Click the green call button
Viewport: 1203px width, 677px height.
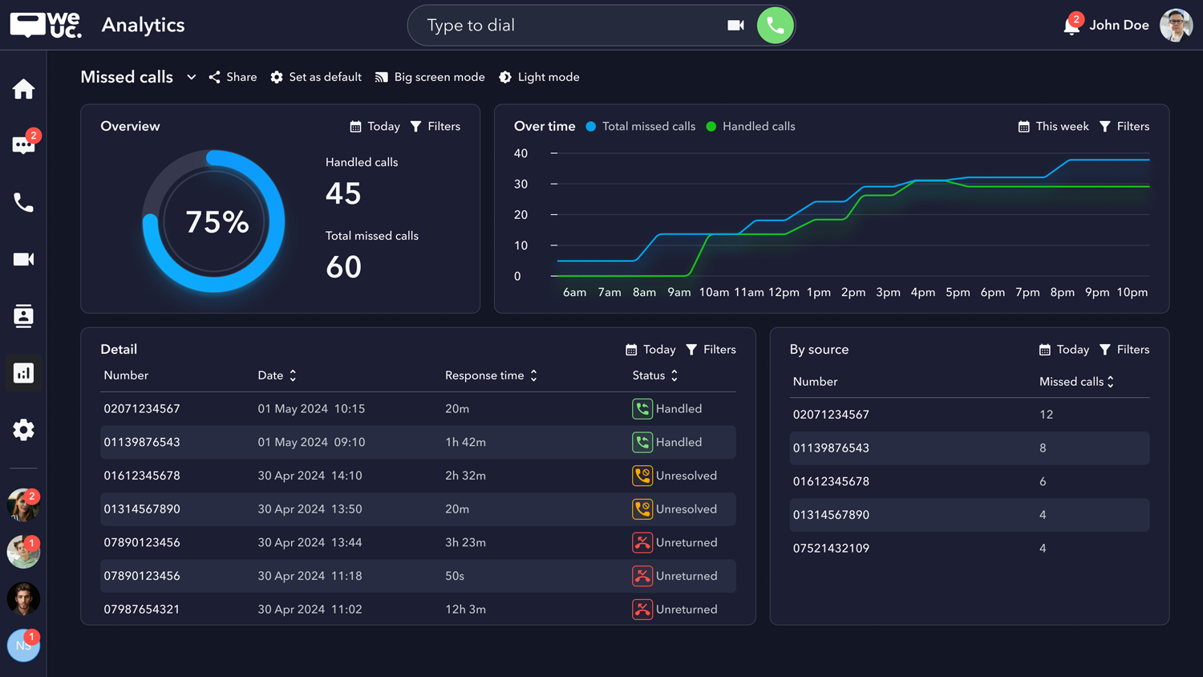pos(775,26)
